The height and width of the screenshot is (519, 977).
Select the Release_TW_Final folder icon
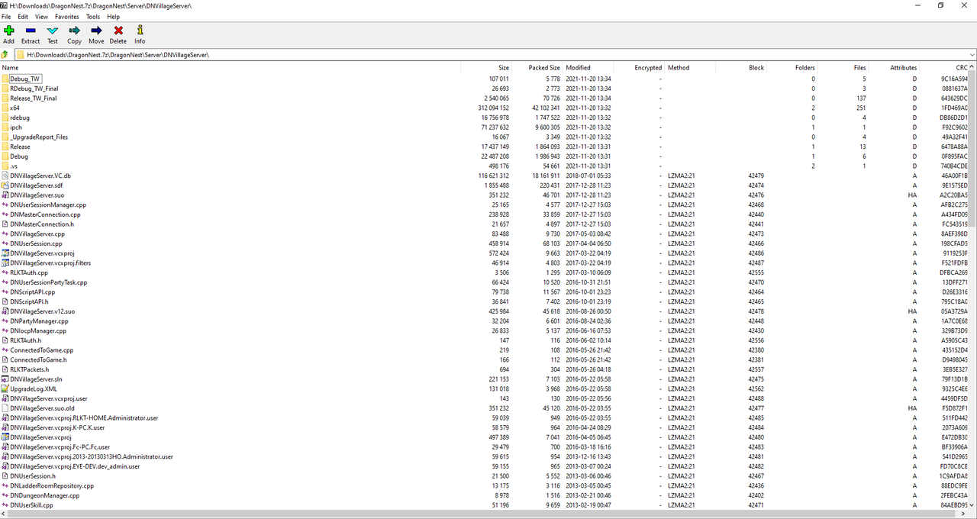[5, 98]
